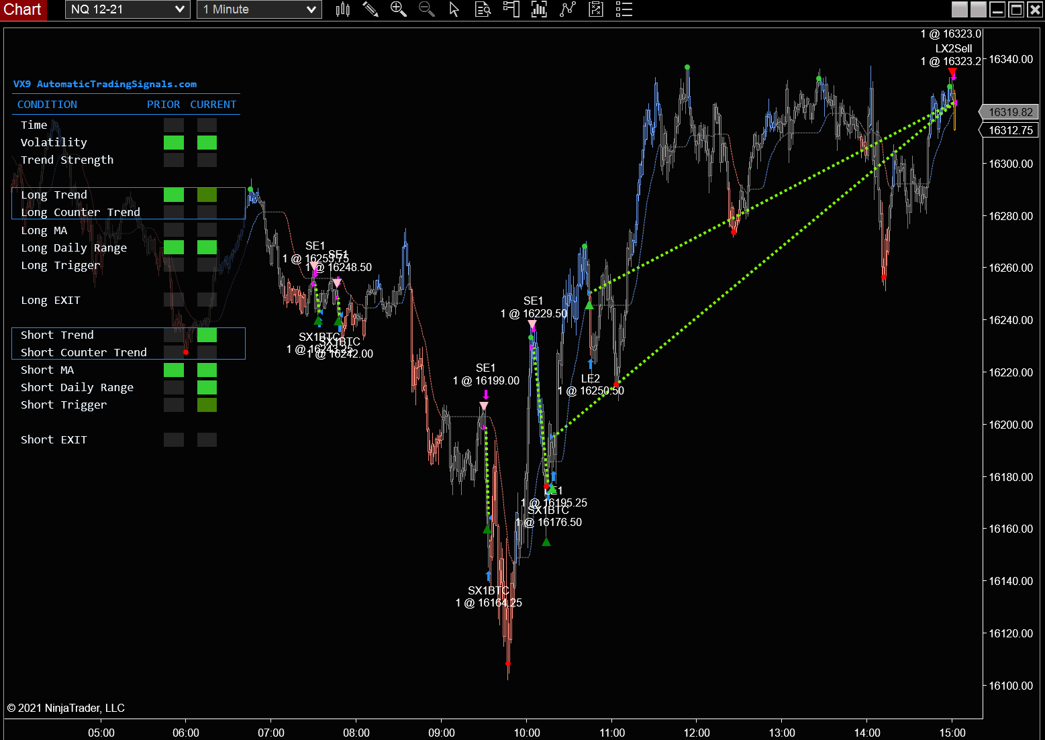Zoom out on the chart
This screenshot has height=740, width=1045.
[x=426, y=9]
